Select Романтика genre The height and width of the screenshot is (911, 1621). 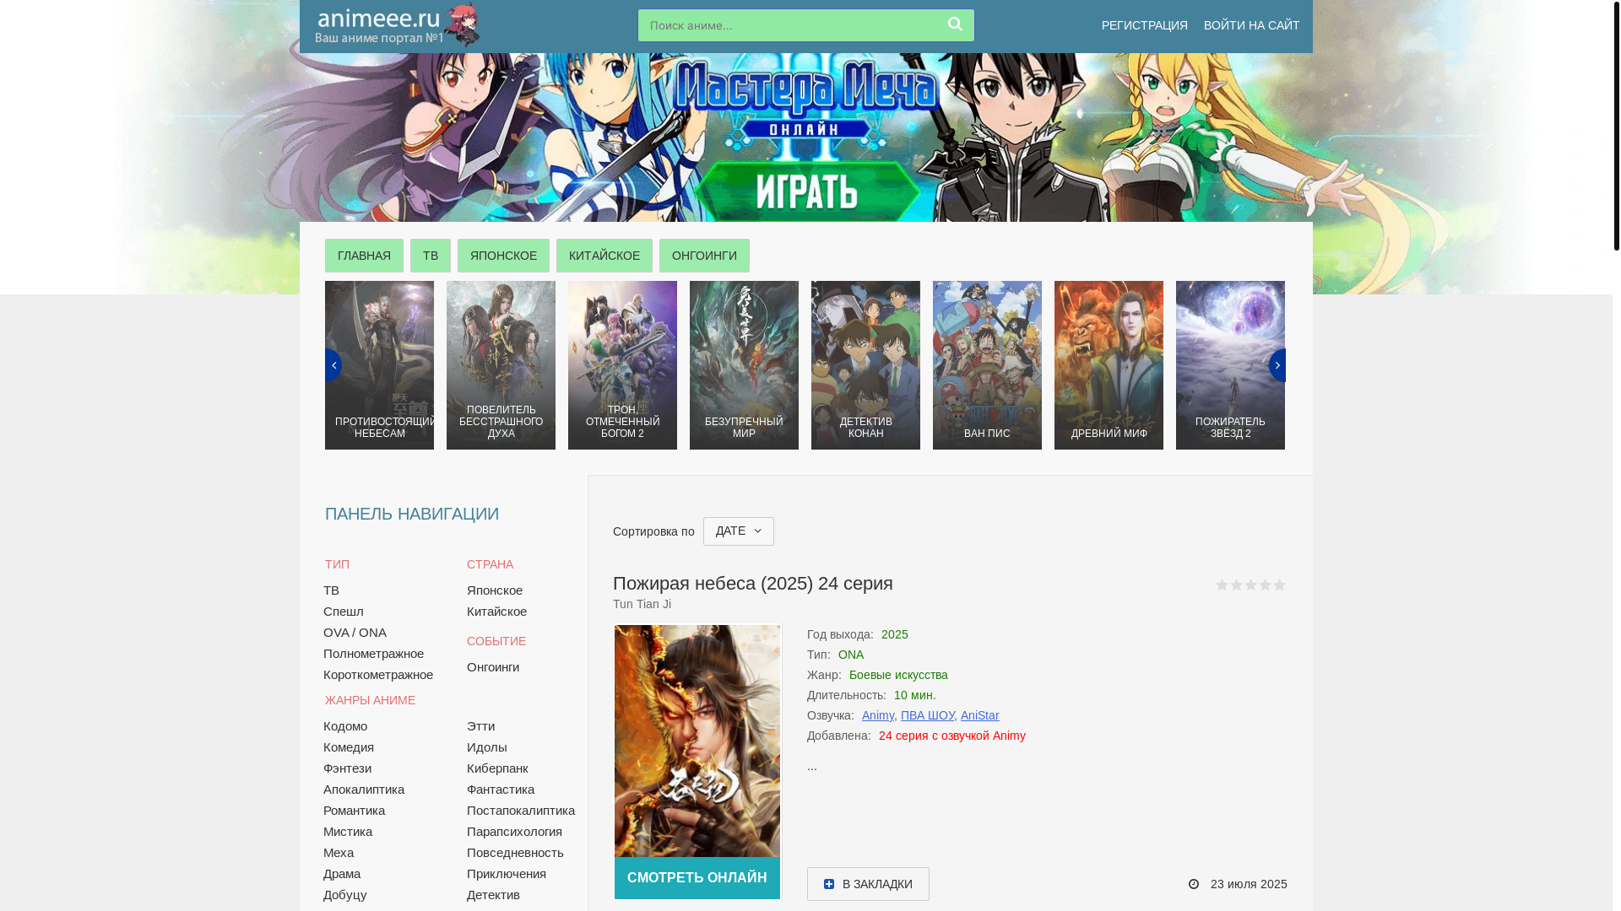tap(354, 811)
